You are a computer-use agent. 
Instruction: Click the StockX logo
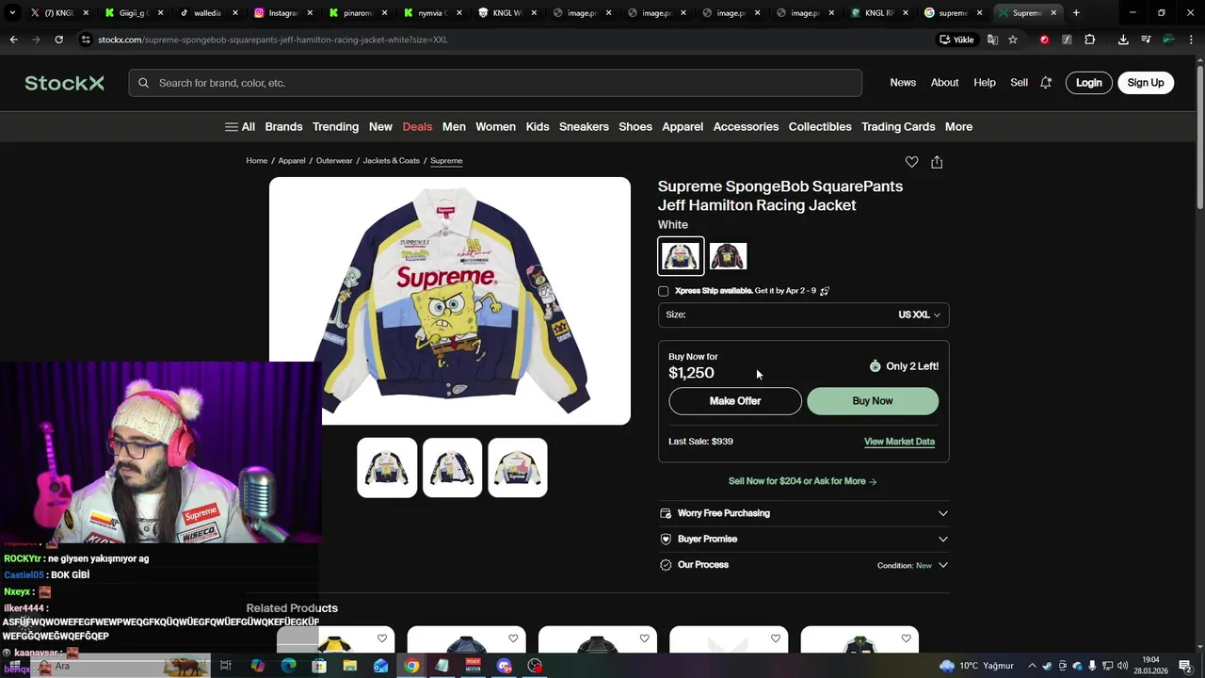click(x=64, y=83)
